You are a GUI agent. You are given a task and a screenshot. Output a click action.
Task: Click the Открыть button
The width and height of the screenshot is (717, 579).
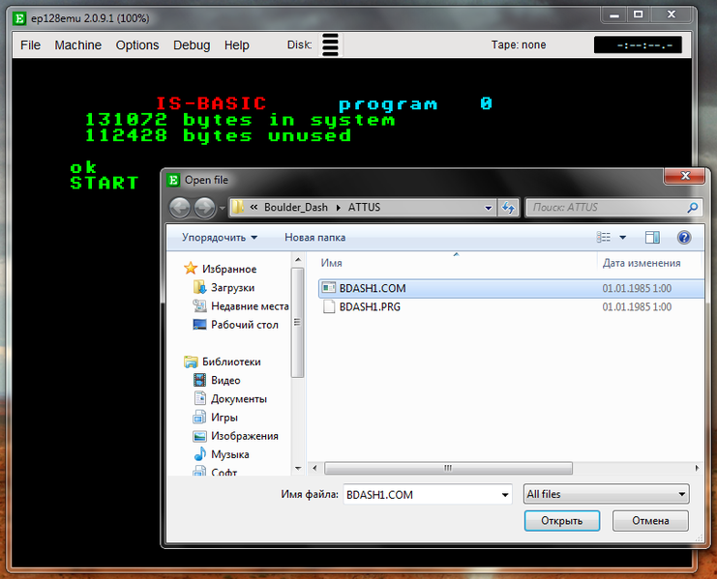click(561, 521)
